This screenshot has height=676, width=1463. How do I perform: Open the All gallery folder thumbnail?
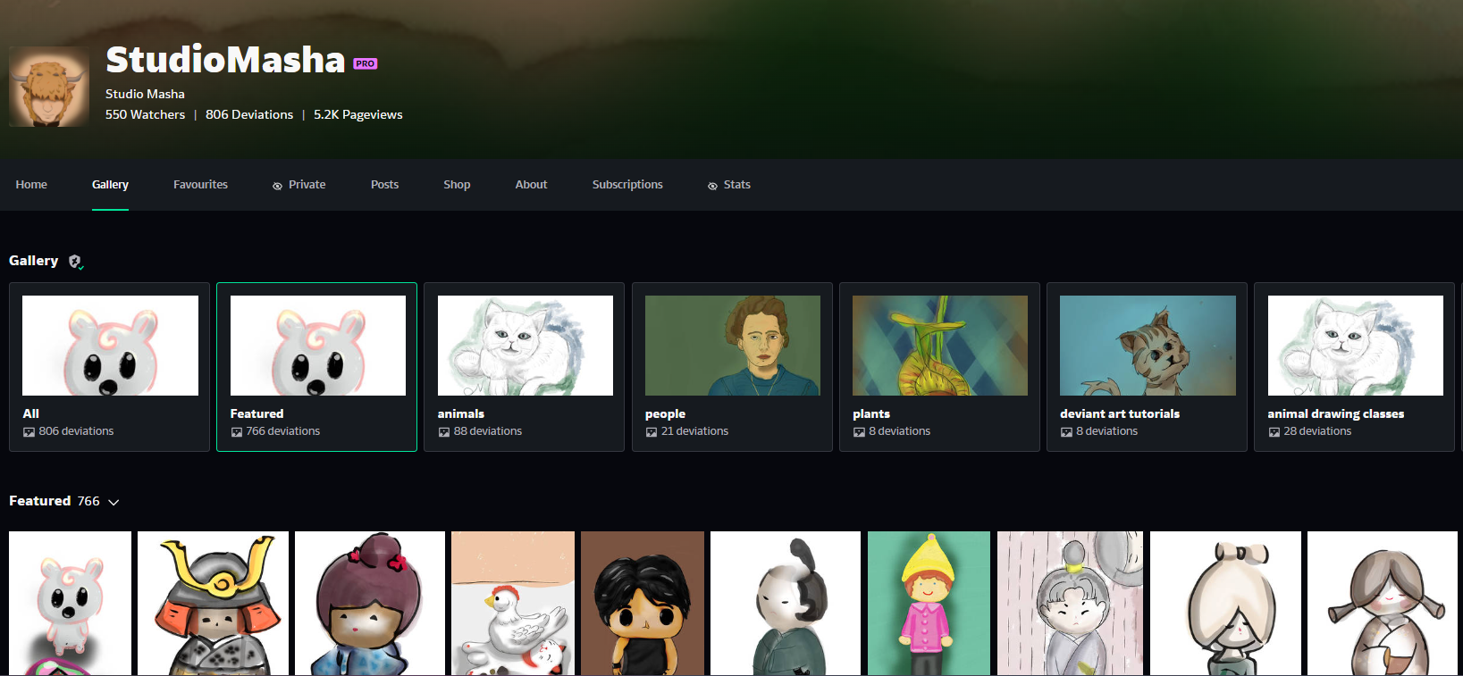[x=110, y=346]
